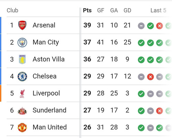The width and height of the screenshot is (172, 138).
Task: Click the Club column header
Action: click(12, 10)
